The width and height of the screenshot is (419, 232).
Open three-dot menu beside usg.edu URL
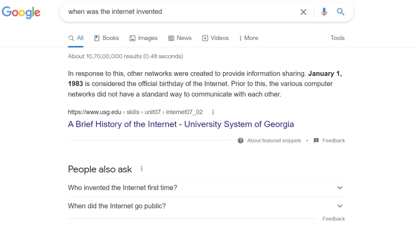click(x=213, y=112)
